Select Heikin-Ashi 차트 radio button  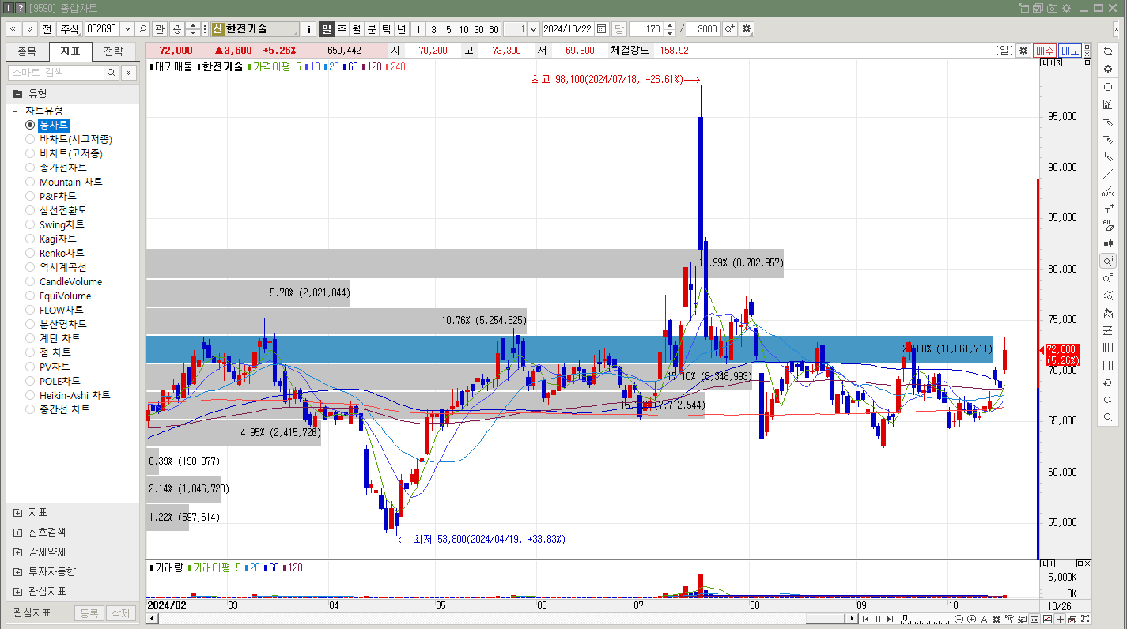coord(30,395)
